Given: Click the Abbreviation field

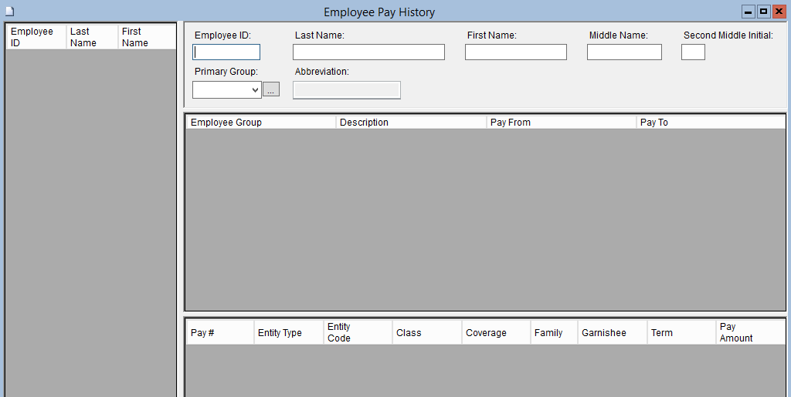Looking at the screenshot, I should 347,90.
